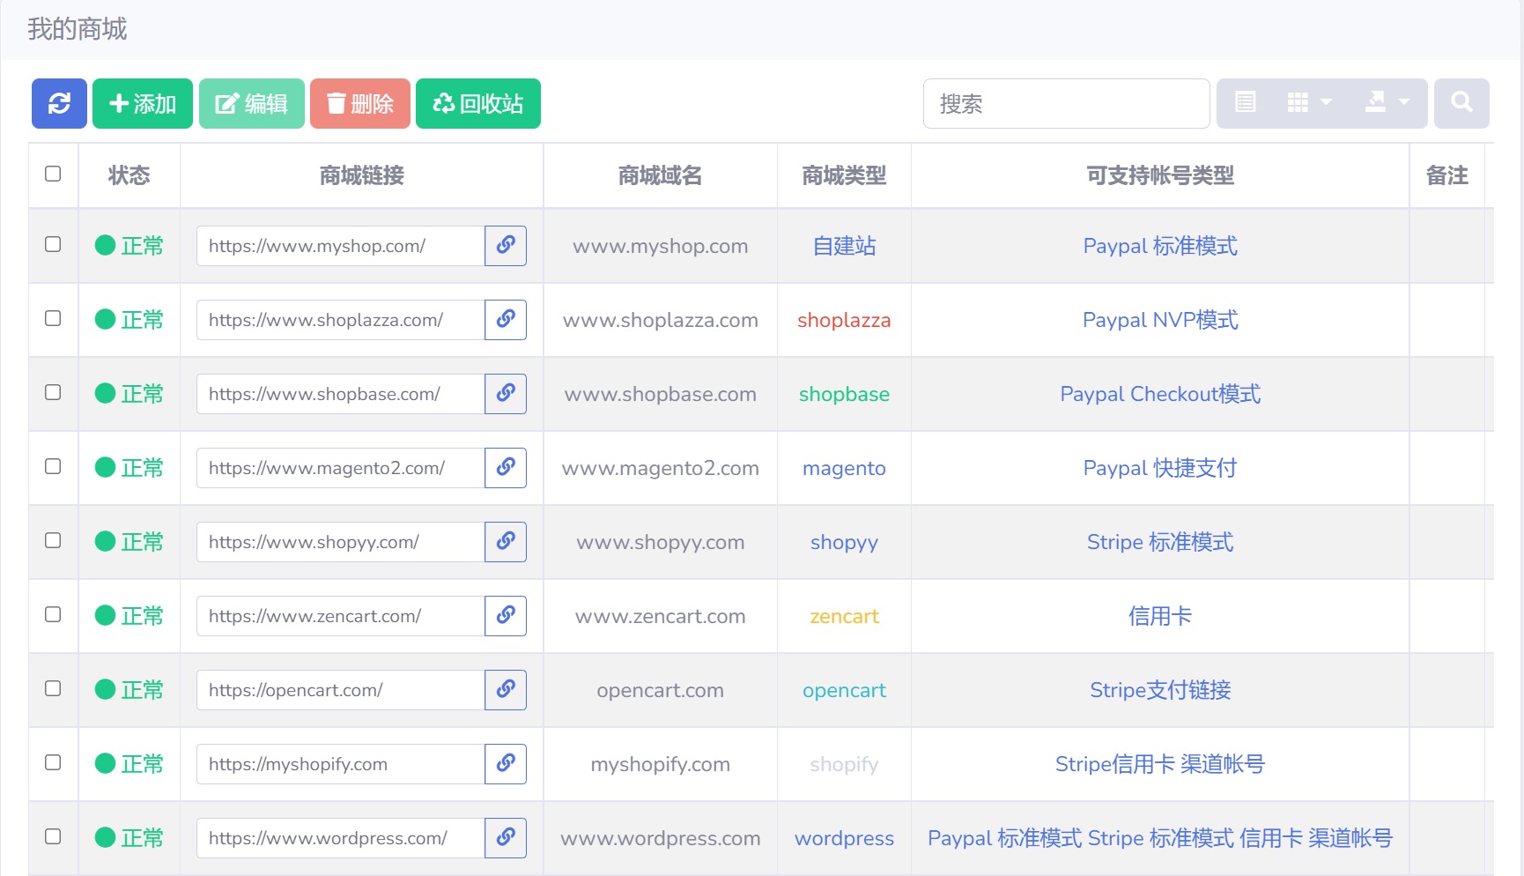Click 正常 status in the myshop row
Viewport: 1524px width, 876px height.
point(129,246)
